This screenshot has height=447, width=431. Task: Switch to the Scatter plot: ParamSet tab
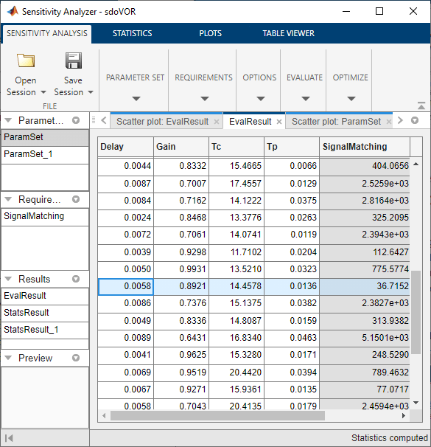coord(336,122)
